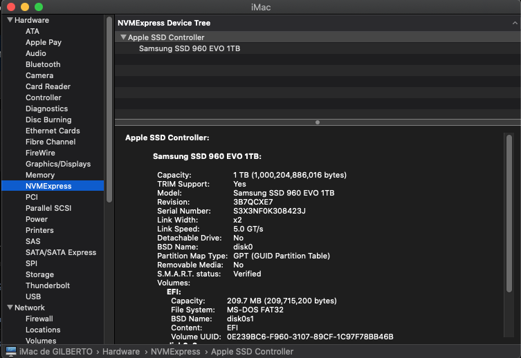Image resolution: width=521 pixels, height=358 pixels.
Task: Open Firewall under Network
Action: pos(39,319)
